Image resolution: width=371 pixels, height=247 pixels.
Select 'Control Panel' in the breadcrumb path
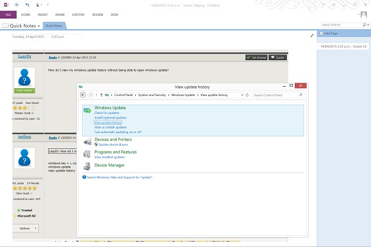coord(123,95)
